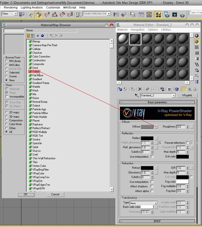Click the Pick Material eyedropper icon
The image size is (202, 227).
pos(136,96)
